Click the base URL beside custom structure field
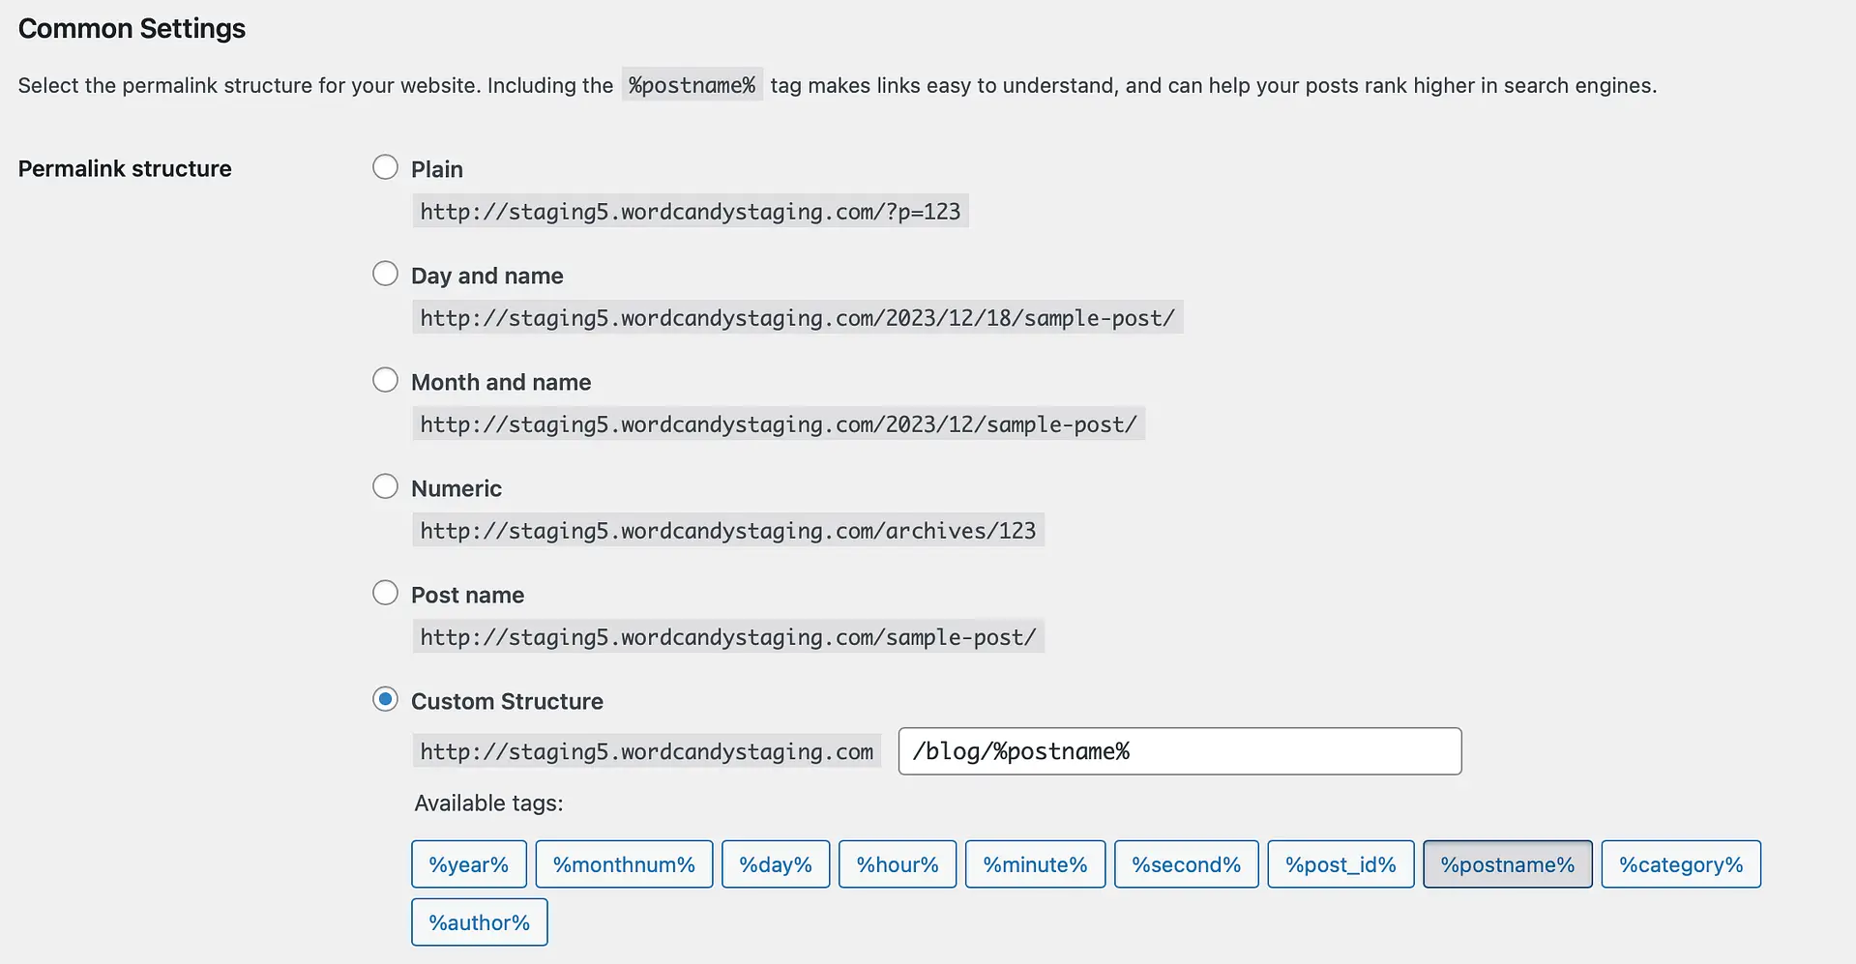This screenshot has width=1856, height=964. [x=647, y=751]
